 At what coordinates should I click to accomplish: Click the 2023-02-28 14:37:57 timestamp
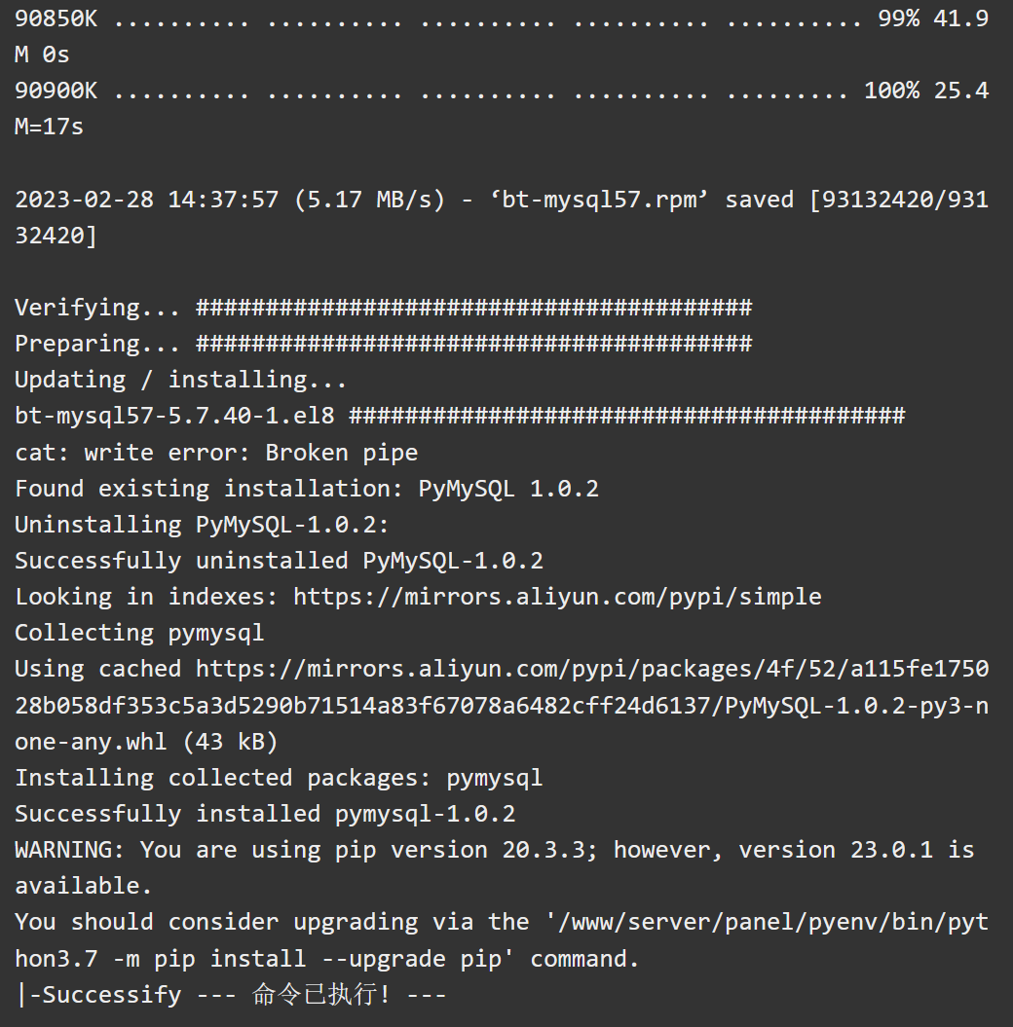point(147,200)
